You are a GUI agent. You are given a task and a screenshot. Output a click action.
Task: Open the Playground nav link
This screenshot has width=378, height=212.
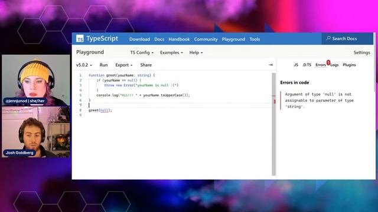[233, 39]
